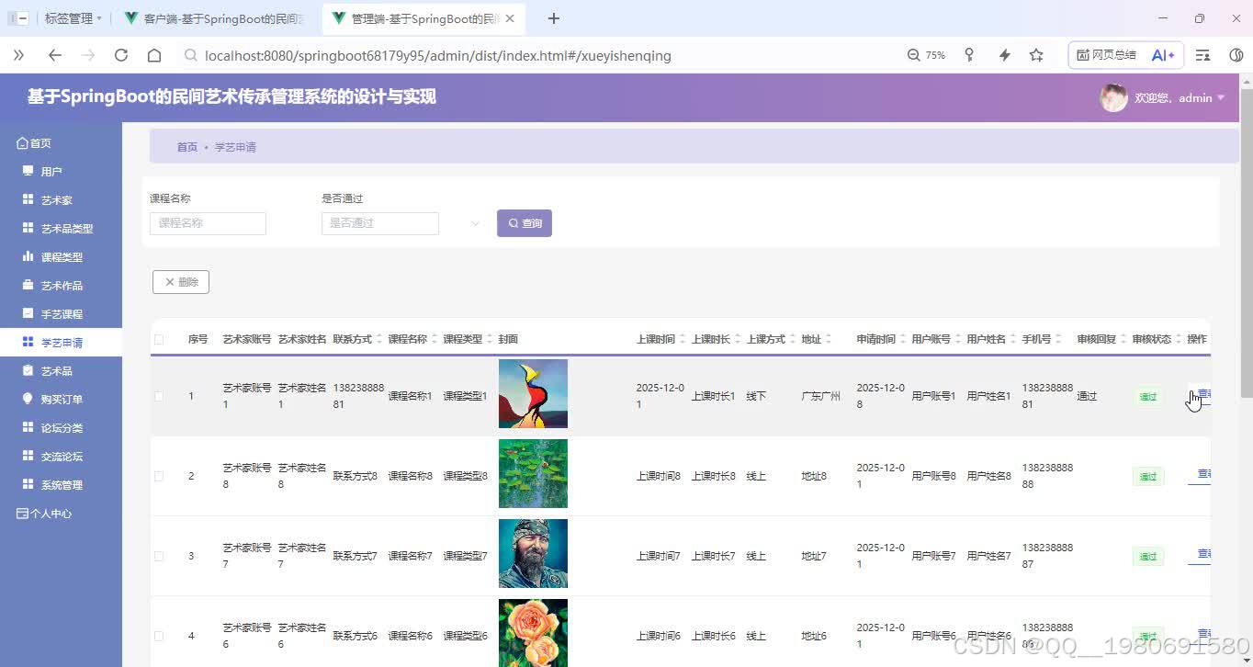Expand the admin user menu arrow

tap(1221, 97)
